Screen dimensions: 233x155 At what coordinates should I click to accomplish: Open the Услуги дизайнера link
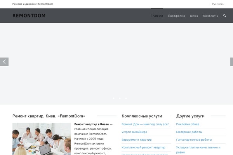(134, 132)
